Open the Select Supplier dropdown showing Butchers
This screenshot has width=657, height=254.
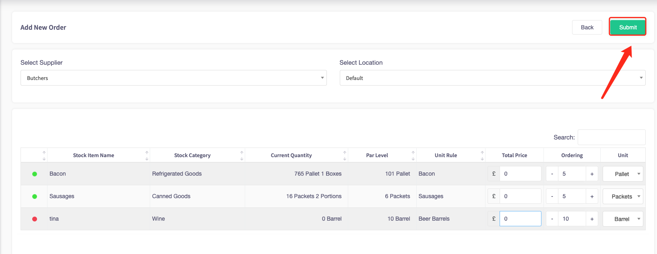pos(174,78)
